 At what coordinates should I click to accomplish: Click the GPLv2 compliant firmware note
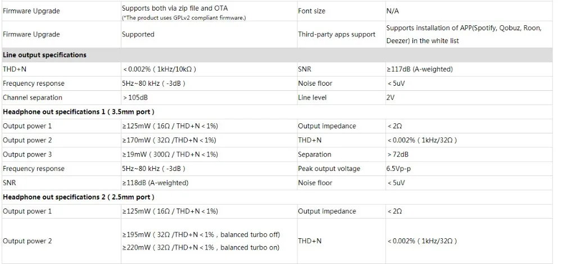[184, 18]
